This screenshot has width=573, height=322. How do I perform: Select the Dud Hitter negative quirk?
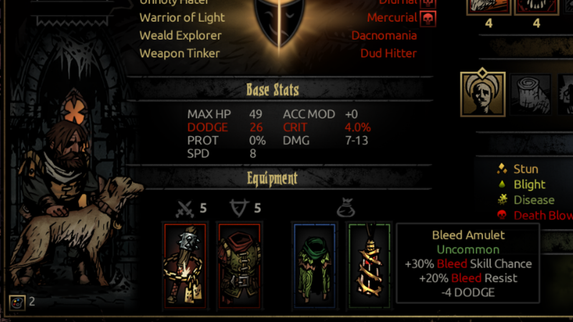[x=388, y=53]
